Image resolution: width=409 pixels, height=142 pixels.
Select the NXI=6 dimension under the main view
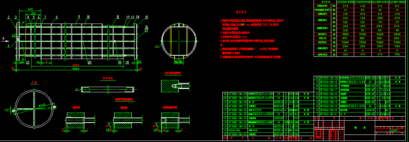click(75, 65)
